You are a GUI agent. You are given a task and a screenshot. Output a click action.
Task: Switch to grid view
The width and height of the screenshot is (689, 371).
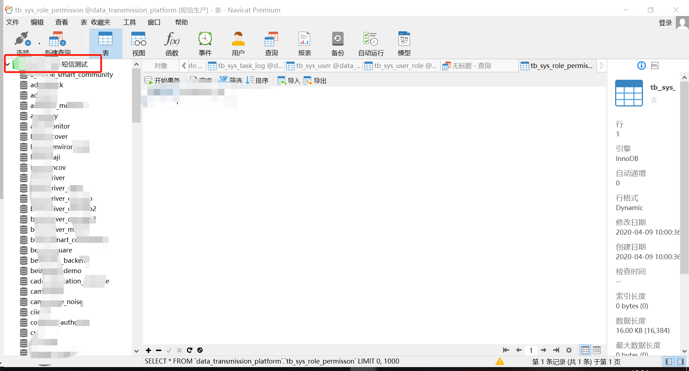click(585, 350)
